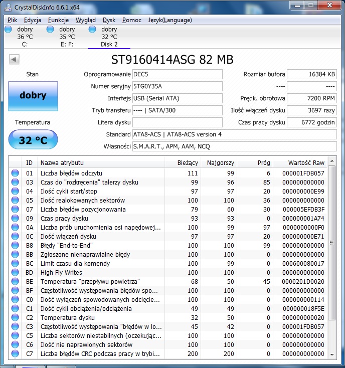Viewport: 345px width, 368px height.
Task: Click status orb for attribute 07
Action: (x=15, y=210)
